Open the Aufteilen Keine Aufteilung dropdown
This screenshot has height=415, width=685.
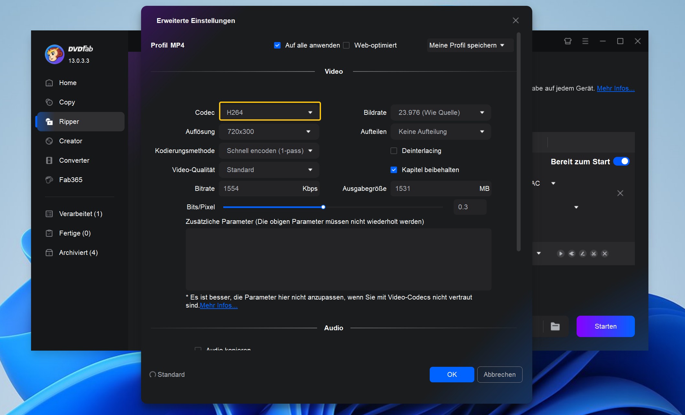click(441, 132)
